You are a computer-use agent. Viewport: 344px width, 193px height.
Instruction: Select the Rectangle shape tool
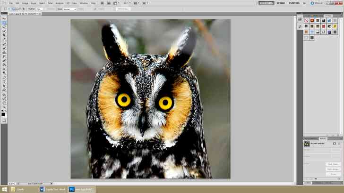4,90
